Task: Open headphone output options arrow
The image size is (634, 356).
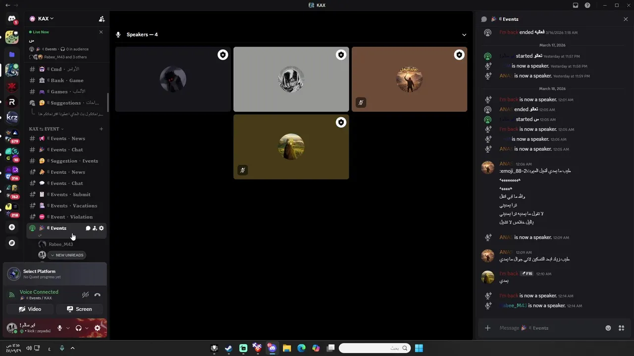Action: pos(87,328)
